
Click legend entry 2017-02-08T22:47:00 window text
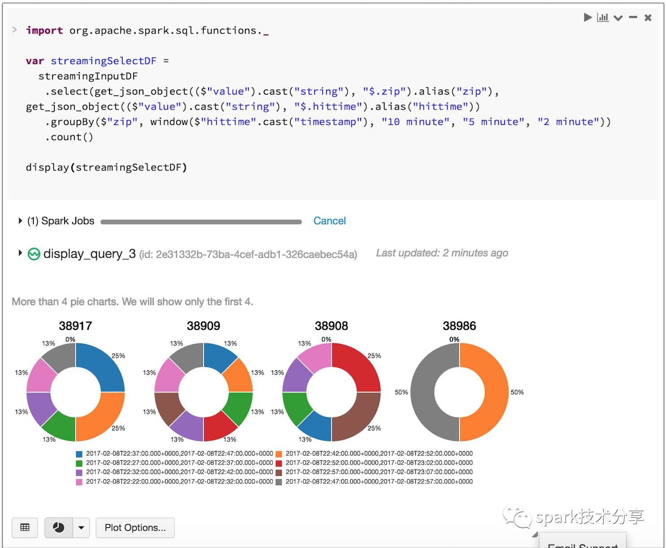[x=379, y=482]
